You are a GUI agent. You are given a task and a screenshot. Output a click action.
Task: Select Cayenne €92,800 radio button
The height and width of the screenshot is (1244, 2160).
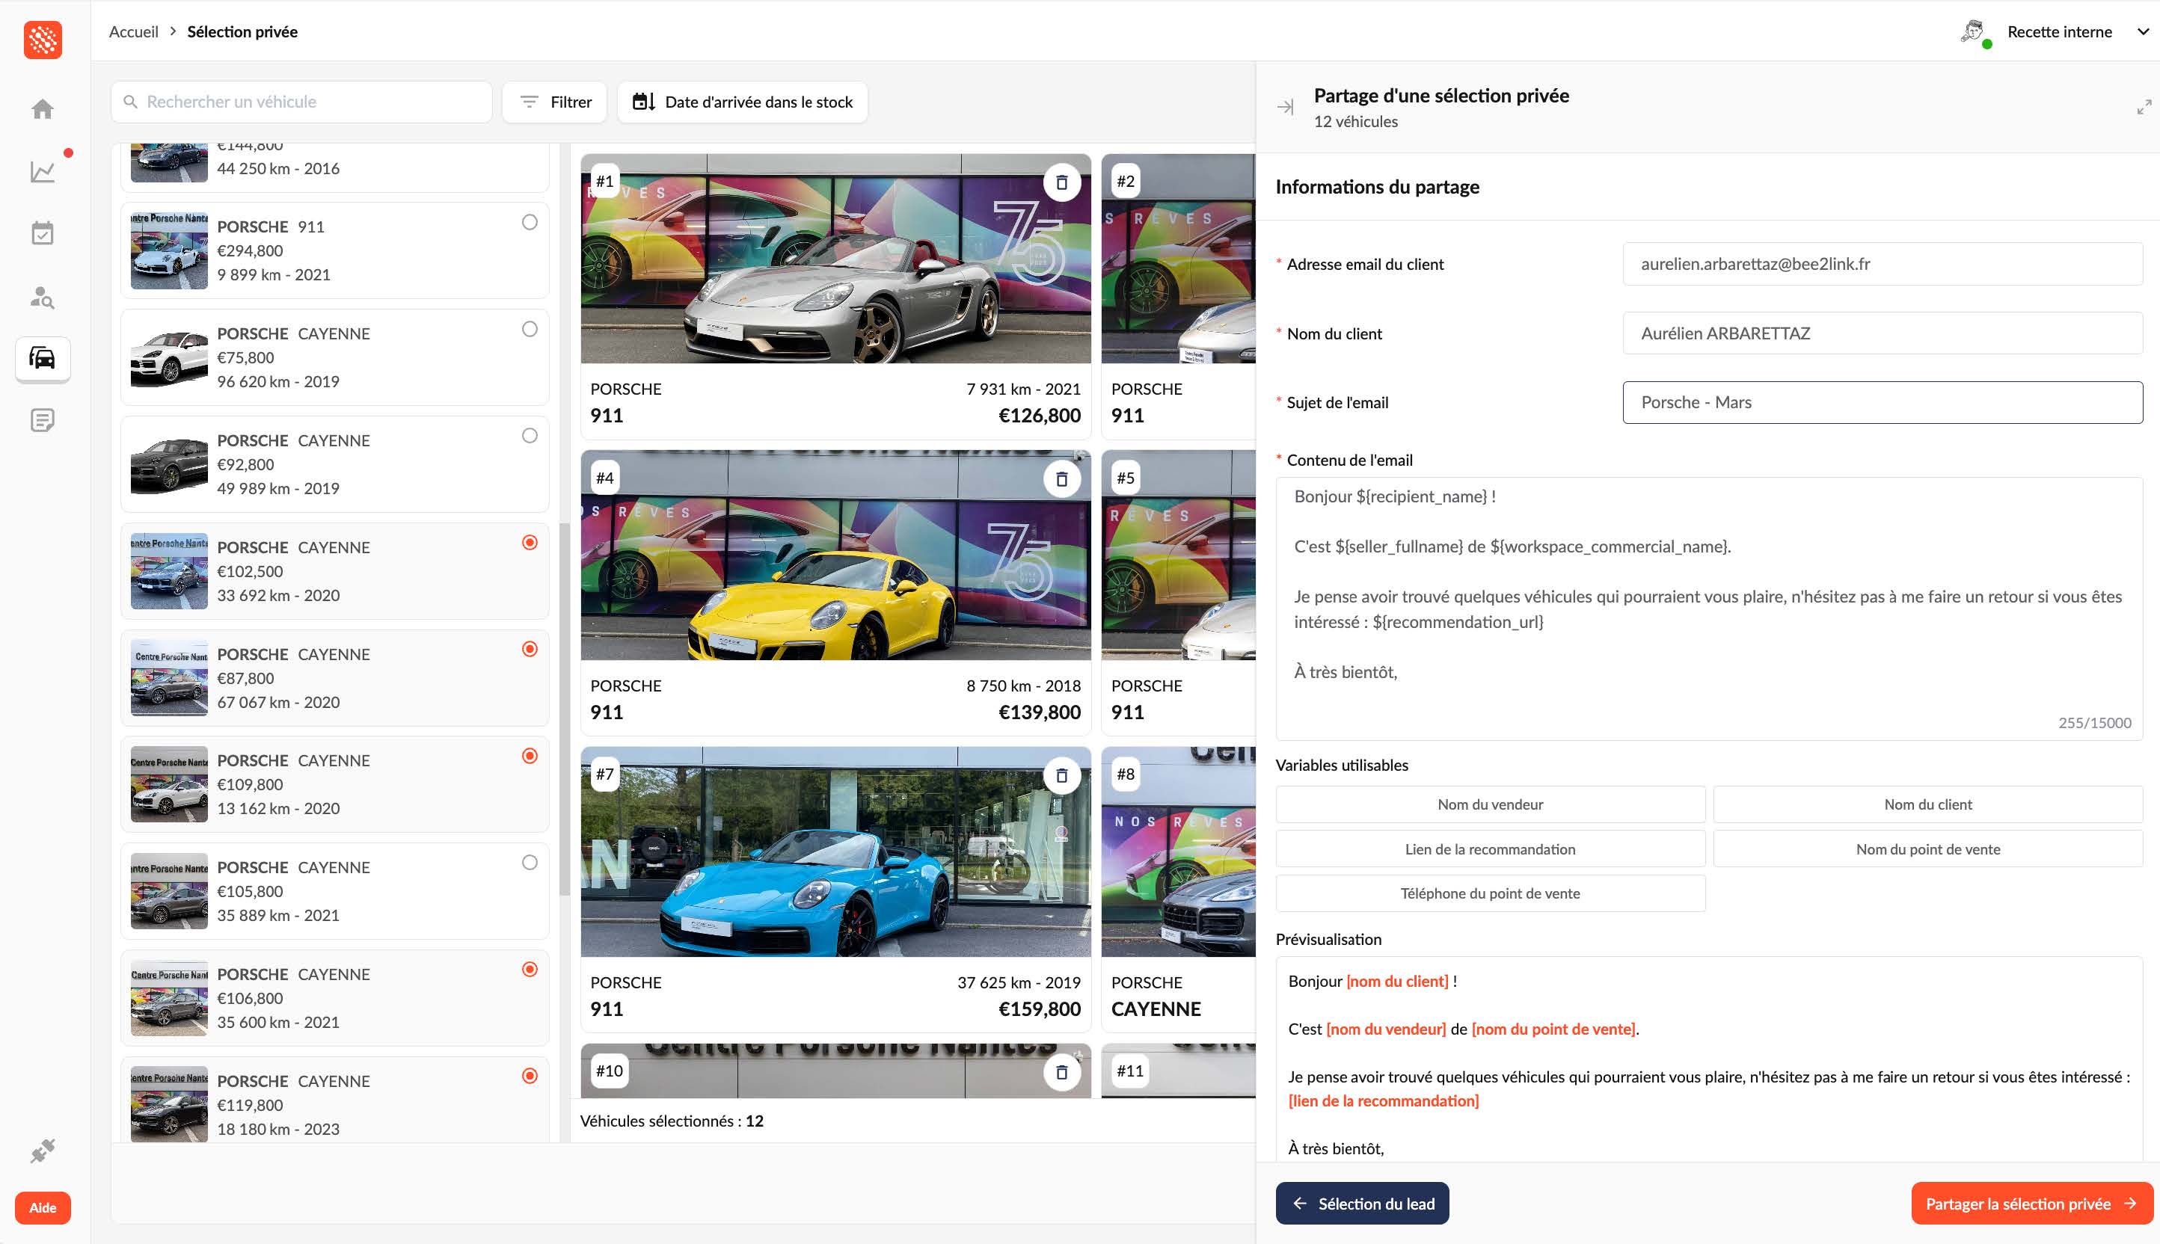click(530, 436)
